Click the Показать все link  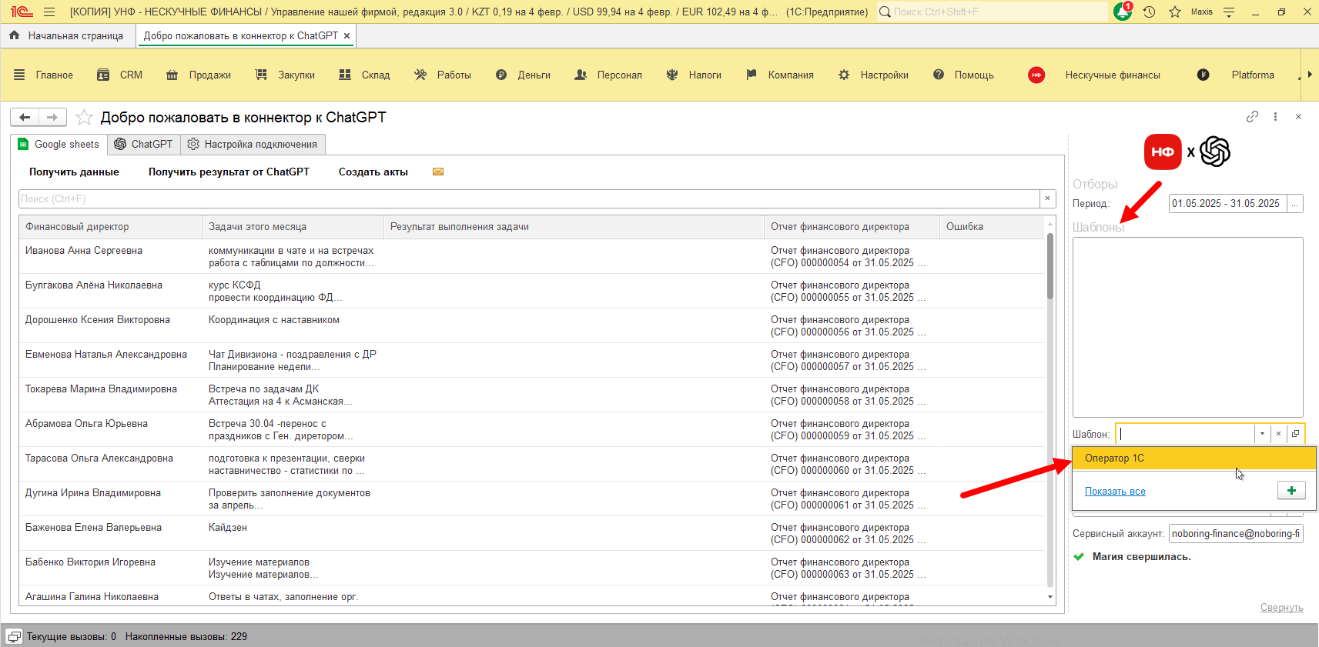pyautogui.click(x=1114, y=492)
